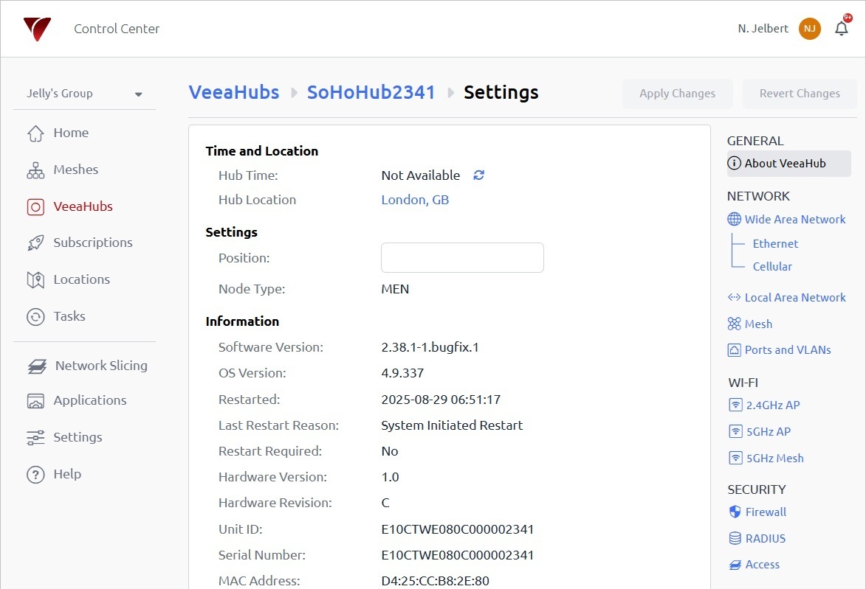866x589 pixels.
Task: Open the Mesh settings link
Action: pyautogui.click(x=758, y=324)
